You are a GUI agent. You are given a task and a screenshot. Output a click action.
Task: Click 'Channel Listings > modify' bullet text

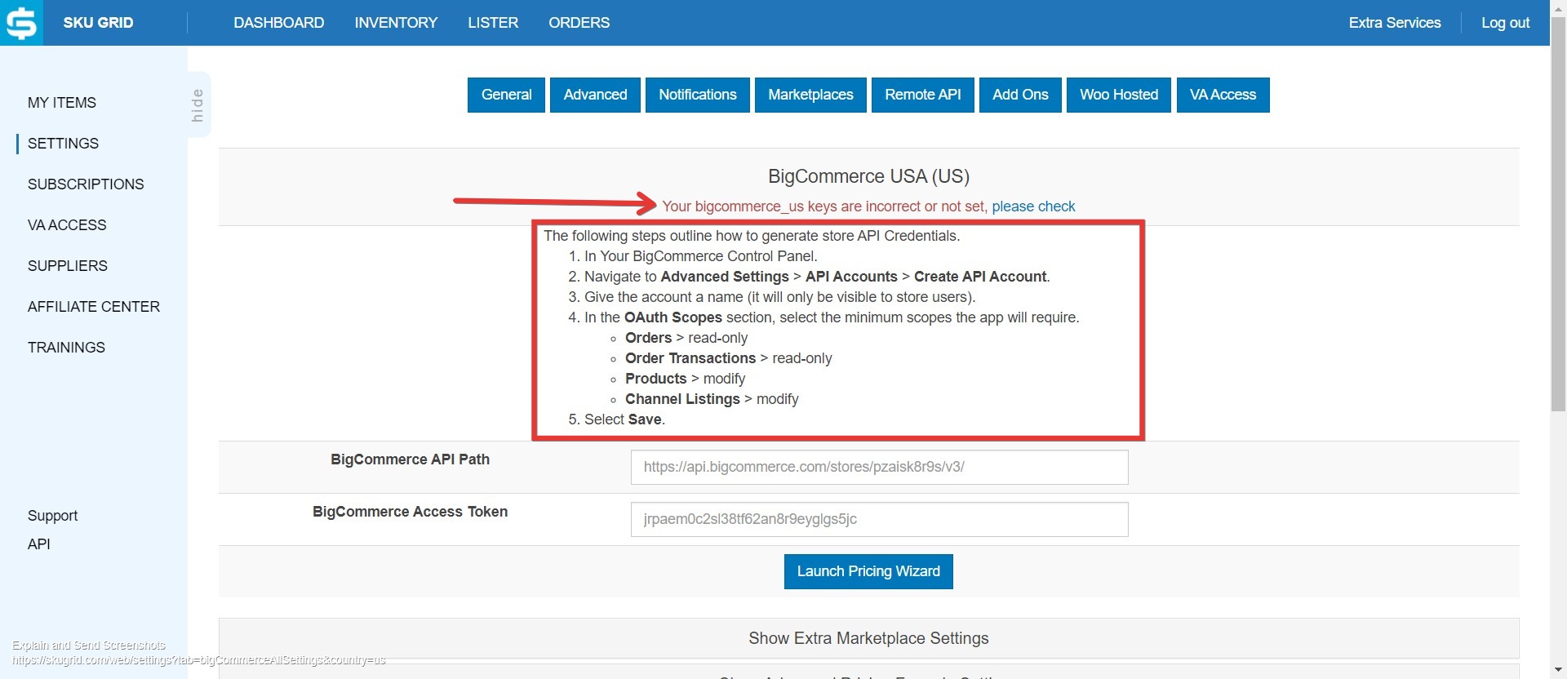coord(712,399)
